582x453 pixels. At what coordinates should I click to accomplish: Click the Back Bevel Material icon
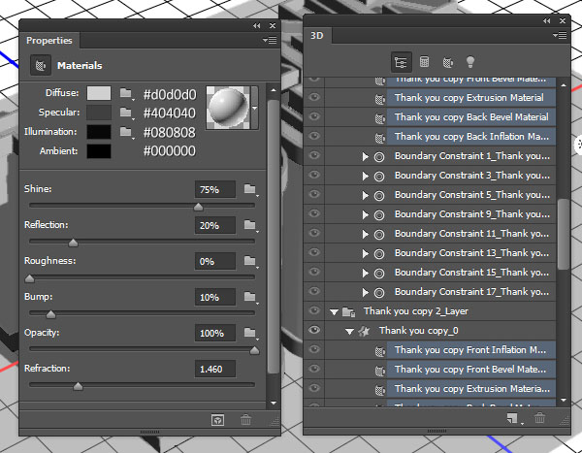click(x=379, y=118)
